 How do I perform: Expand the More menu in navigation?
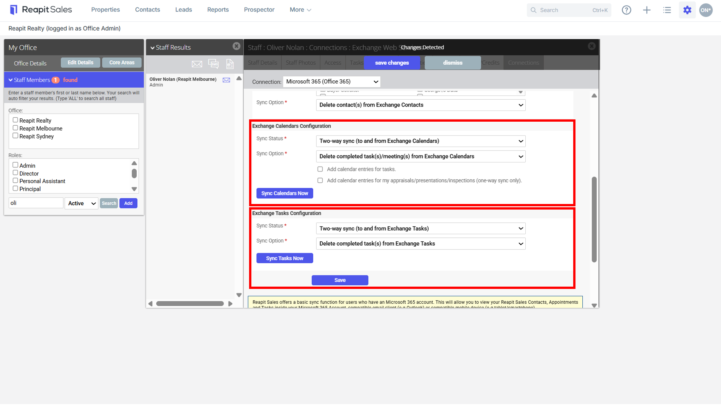pos(300,10)
